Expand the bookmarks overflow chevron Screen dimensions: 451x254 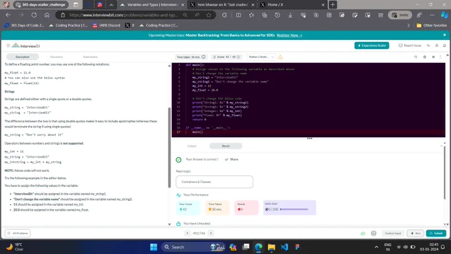408,25
